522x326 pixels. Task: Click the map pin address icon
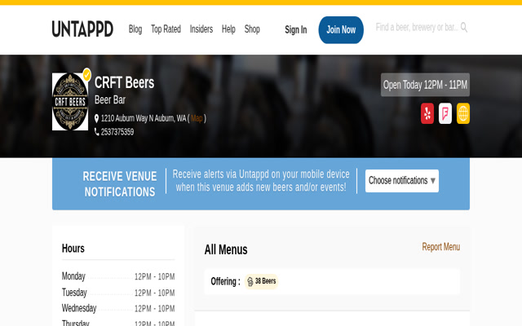coord(97,118)
